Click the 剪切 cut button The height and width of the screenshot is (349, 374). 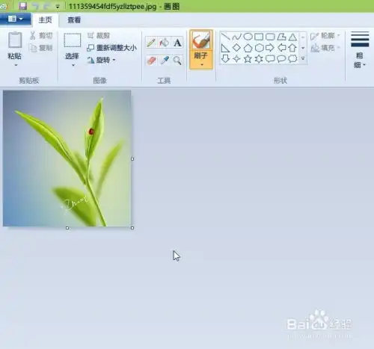41,36
